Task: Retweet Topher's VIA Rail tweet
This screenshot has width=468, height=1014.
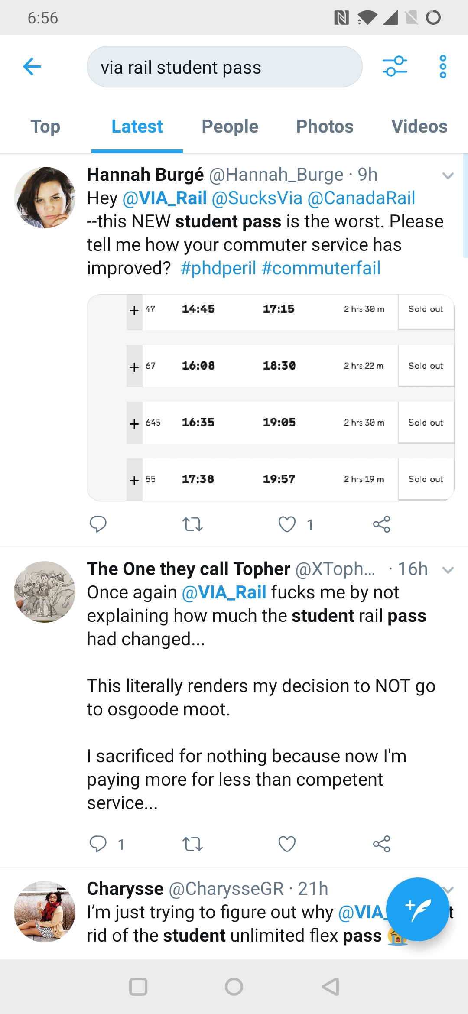Action: (192, 844)
